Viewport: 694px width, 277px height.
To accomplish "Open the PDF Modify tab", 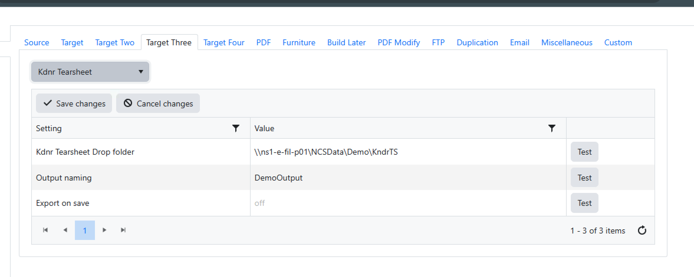I will pos(399,43).
